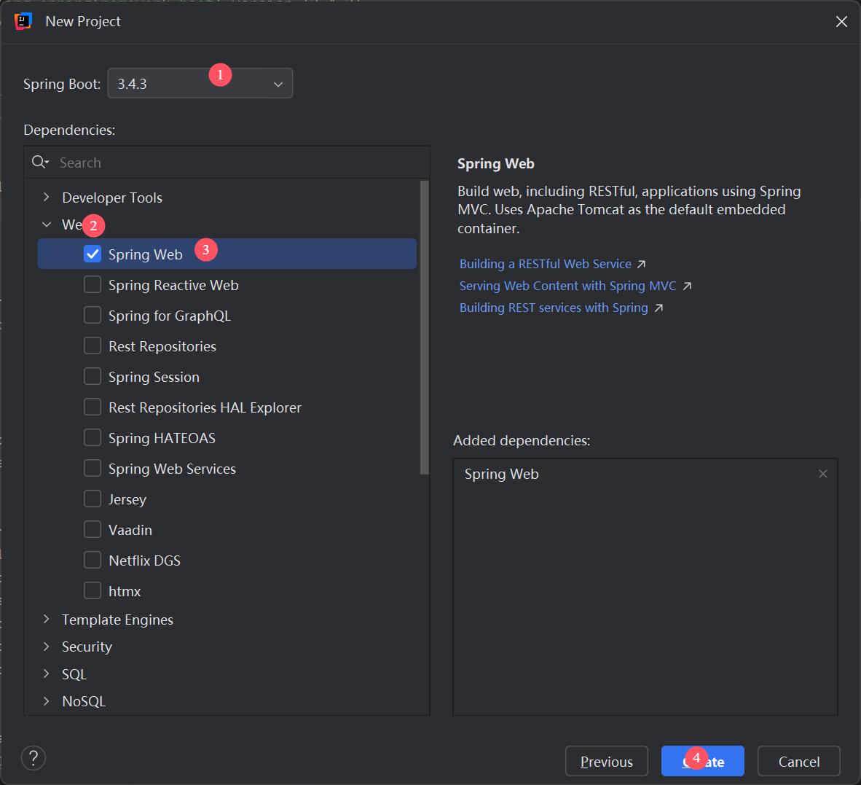Screen dimensions: 861x785
Task: Check the Jersey dependency
Action: [x=93, y=499]
